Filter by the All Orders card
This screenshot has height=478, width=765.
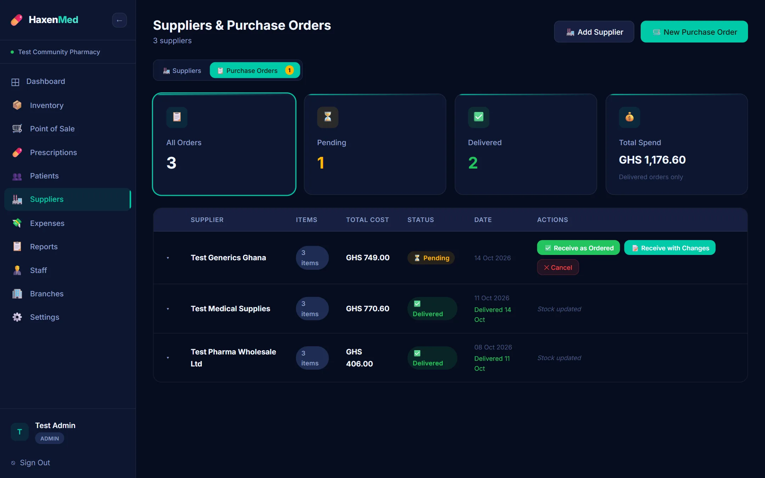click(x=224, y=144)
